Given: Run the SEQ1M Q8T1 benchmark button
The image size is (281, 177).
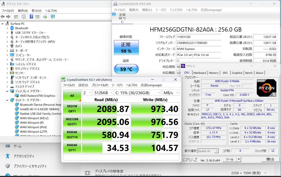Looking at the screenshot, I should tap(72, 109).
